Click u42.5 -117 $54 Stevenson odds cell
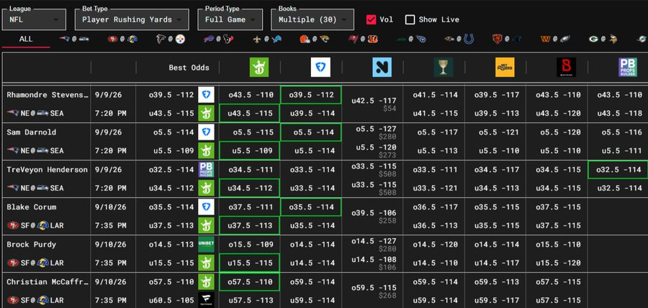Viewport: 648px width, 308px height. tap(373, 104)
